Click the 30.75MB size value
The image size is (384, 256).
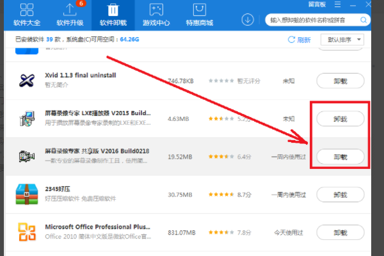tap(180, 195)
